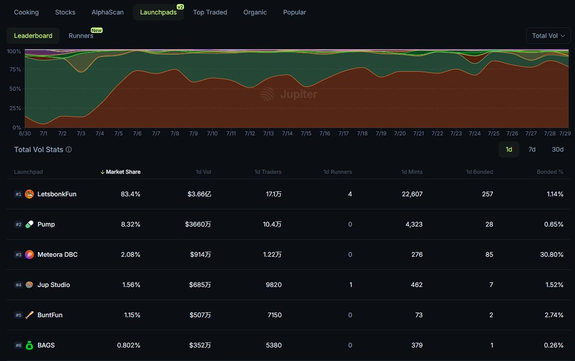Image resolution: width=575 pixels, height=361 pixels.
Task: Click the Pump pill icon
Action: 30,224
